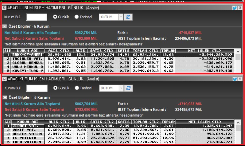
Task: Click the scroll-up arrow of the lower table
Action: pos(238,122)
